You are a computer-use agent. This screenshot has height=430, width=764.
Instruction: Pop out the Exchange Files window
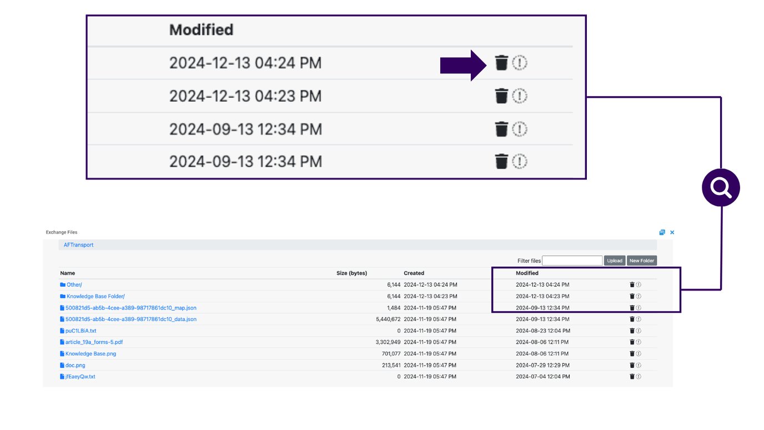coord(662,232)
